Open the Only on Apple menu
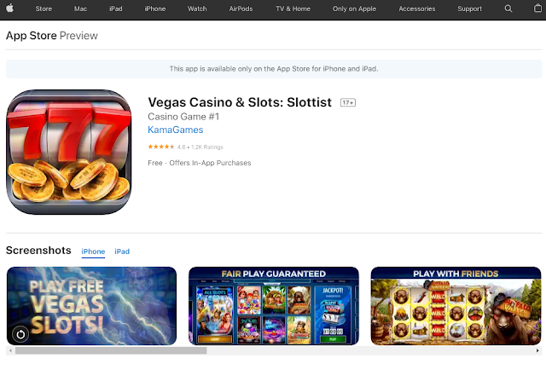The width and height of the screenshot is (546, 370). coord(354,9)
